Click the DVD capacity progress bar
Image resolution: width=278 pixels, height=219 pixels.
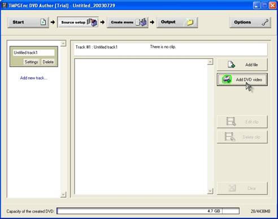(x=148, y=211)
